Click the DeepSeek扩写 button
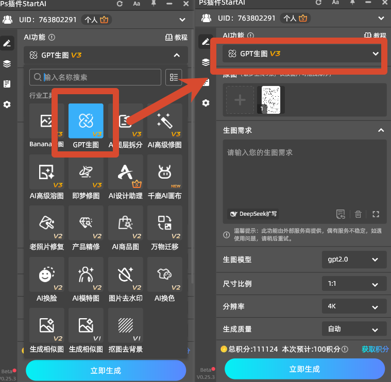This screenshot has height=382, width=391. click(253, 214)
